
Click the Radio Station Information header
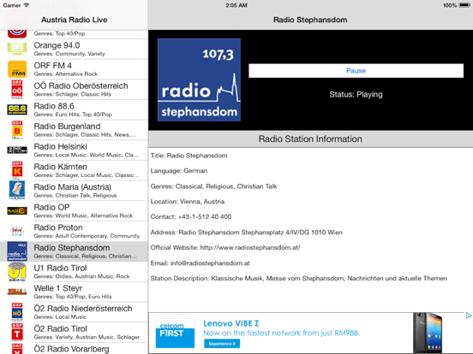click(310, 139)
